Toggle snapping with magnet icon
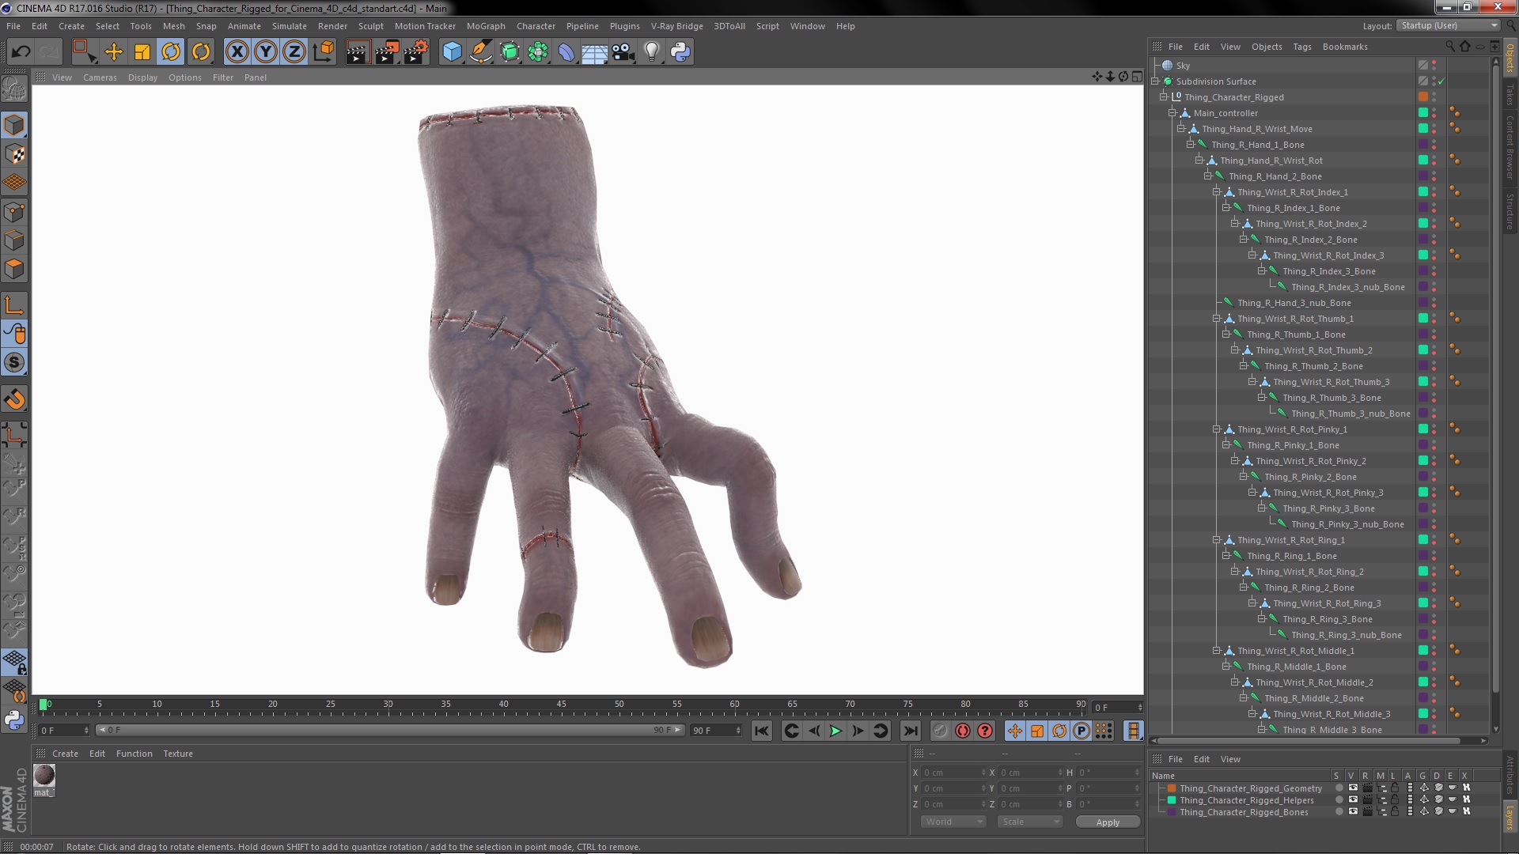1519x854 pixels. [x=14, y=399]
